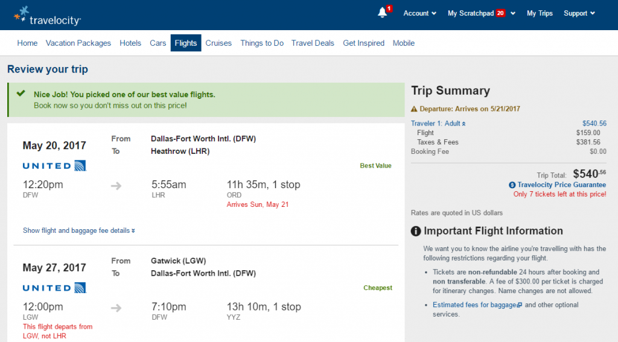The image size is (618, 342).
Task: Select the Flights tab
Action: pos(186,43)
